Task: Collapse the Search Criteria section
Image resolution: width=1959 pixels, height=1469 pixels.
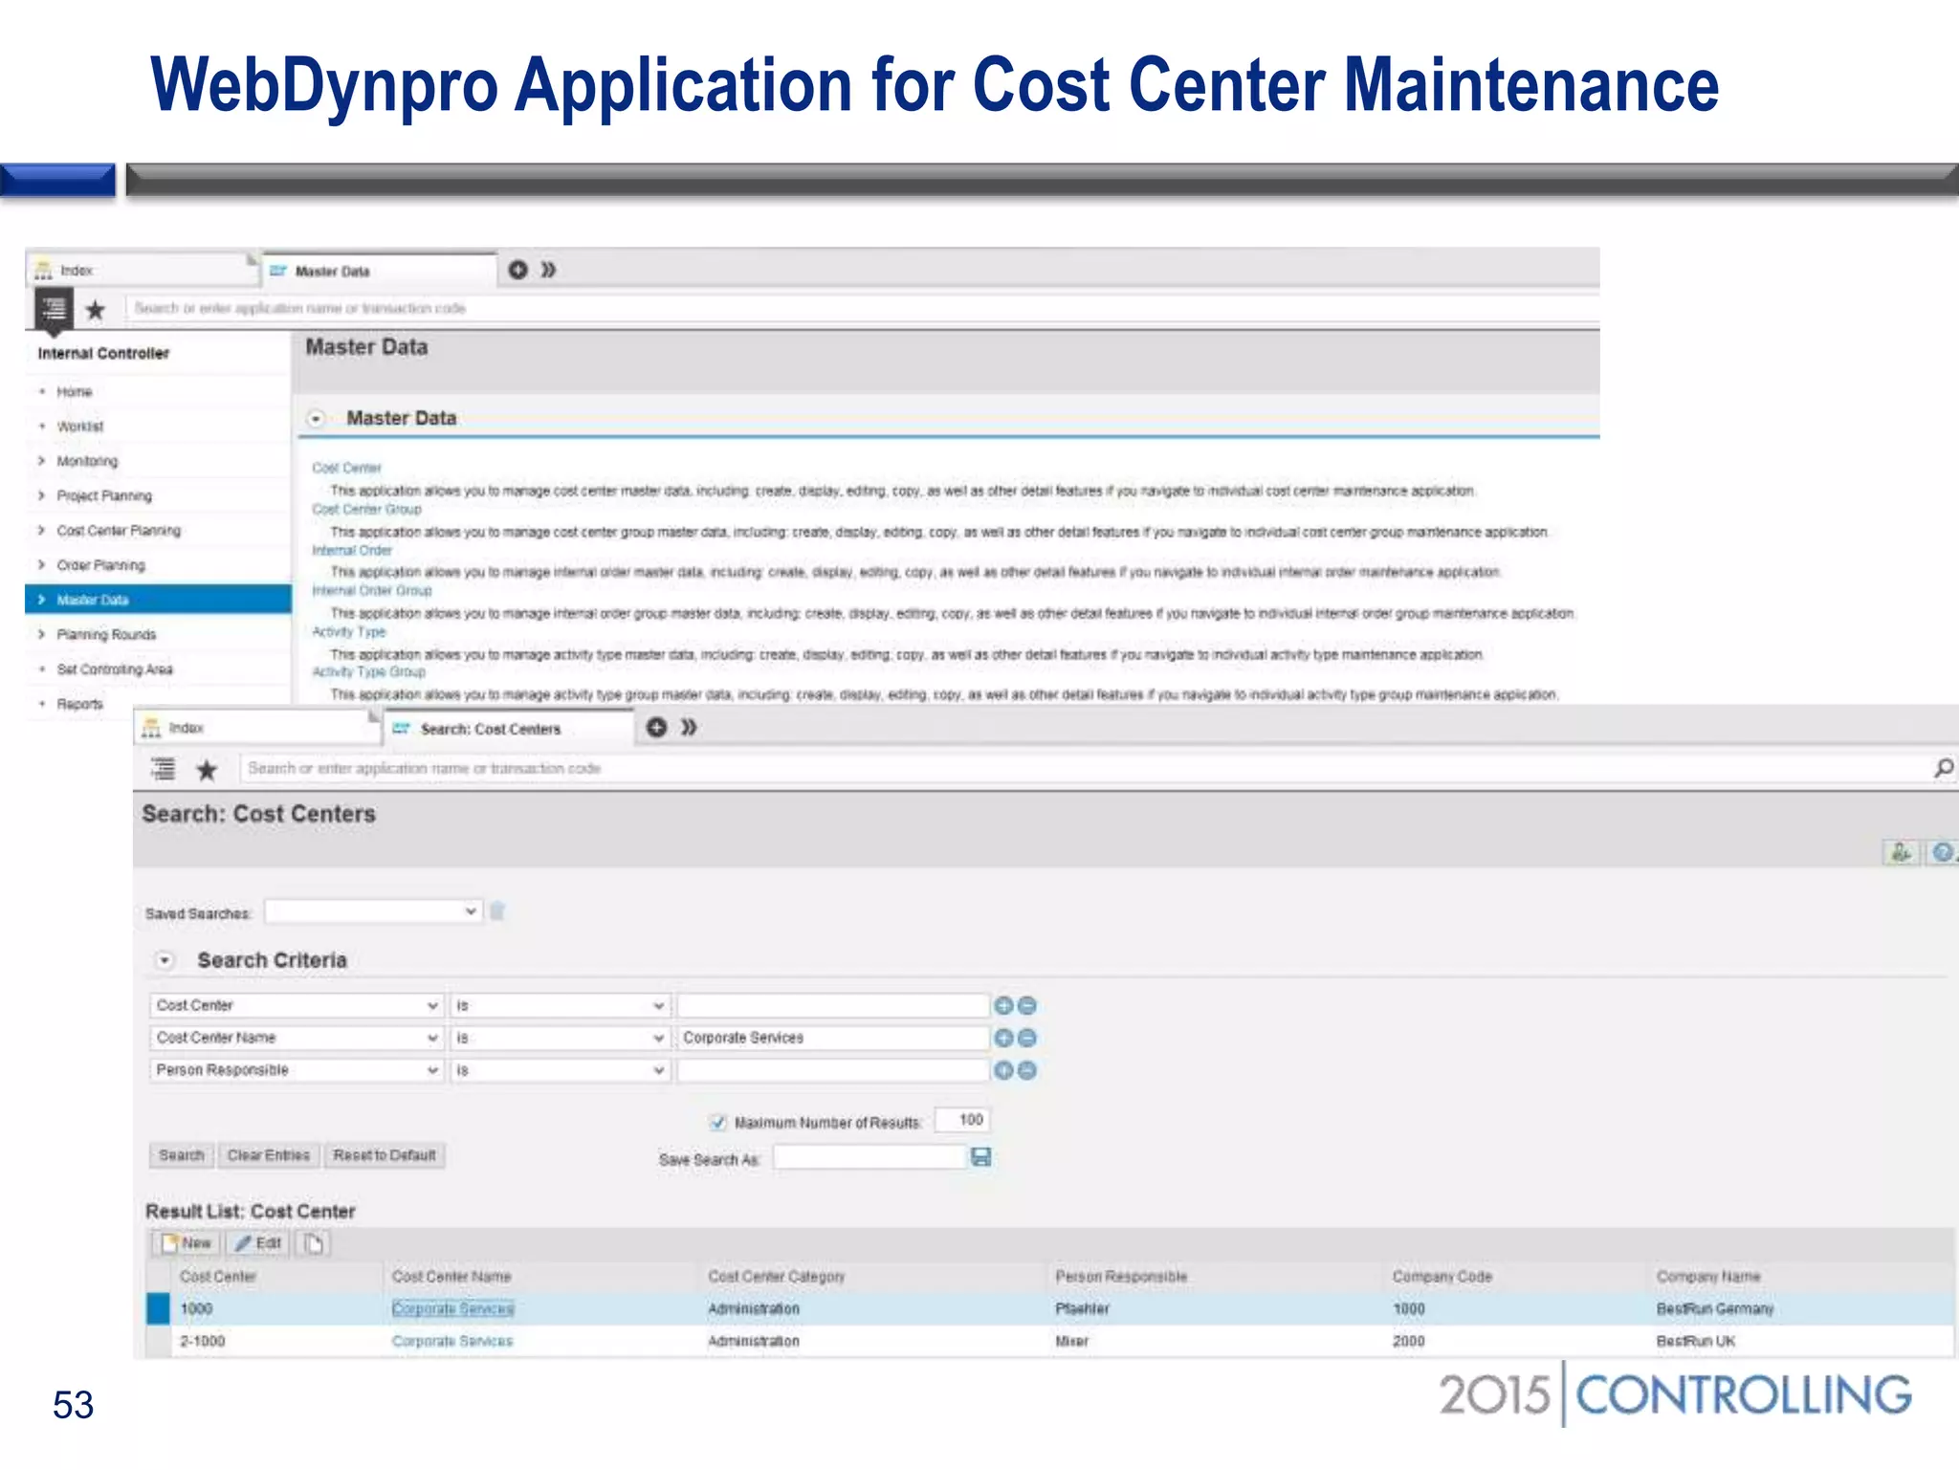Action: coord(165,960)
